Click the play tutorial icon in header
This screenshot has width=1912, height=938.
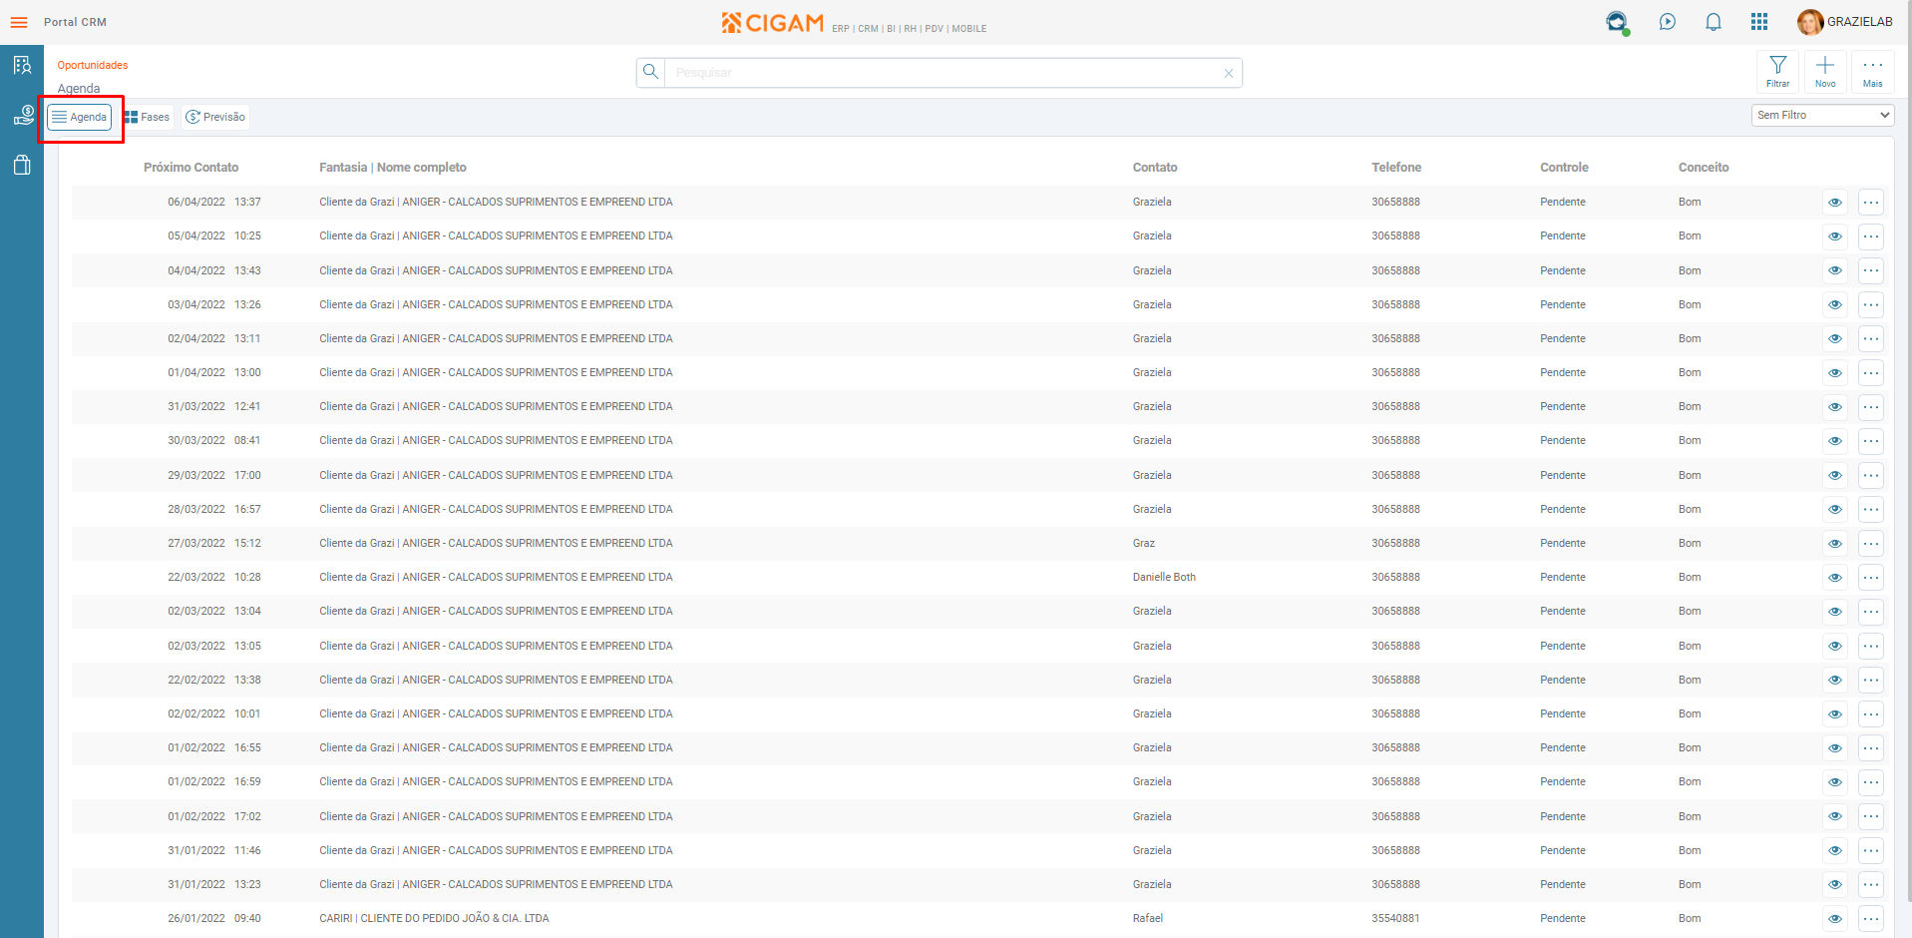tap(1668, 22)
